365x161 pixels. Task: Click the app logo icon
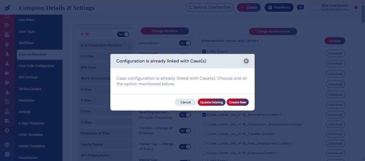coord(7,8)
